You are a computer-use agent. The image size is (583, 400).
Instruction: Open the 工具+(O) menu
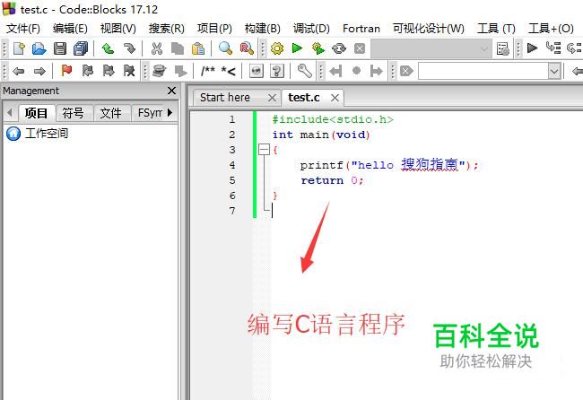[551, 29]
